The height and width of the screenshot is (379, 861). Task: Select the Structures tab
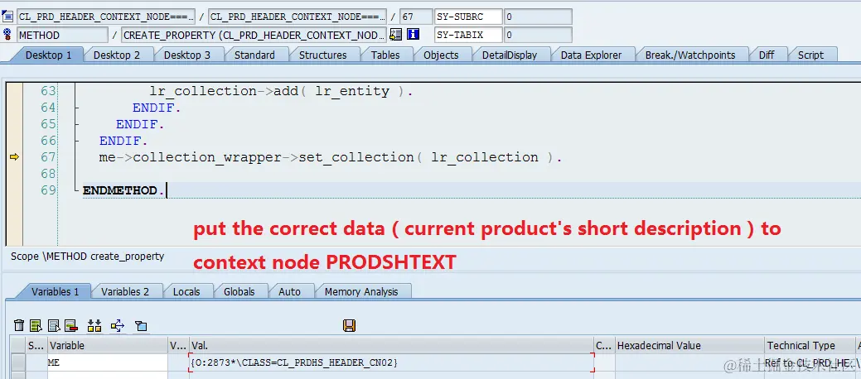(x=323, y=55)
